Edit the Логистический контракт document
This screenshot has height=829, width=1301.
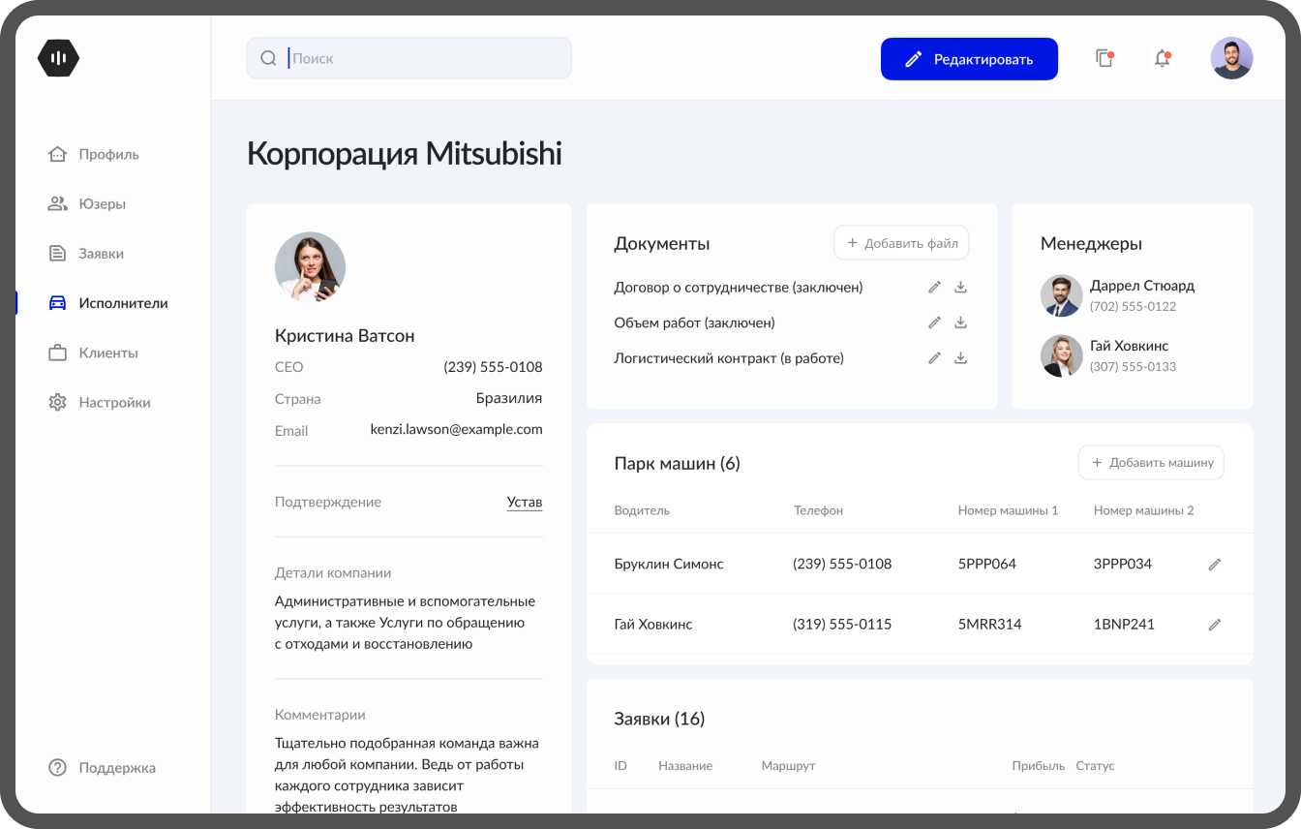(x=934, y=358)
